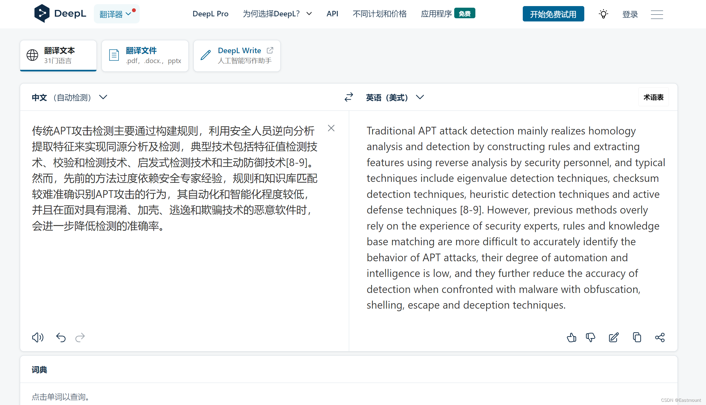Copy the translated text to clipboard
The width and height of the screenshot is (706, 405).
click(x=637, y=337)
